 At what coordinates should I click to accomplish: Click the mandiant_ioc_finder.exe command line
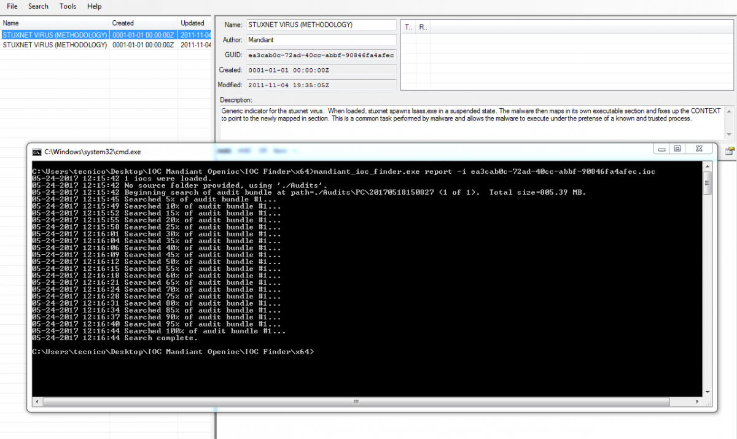[344, 171]
